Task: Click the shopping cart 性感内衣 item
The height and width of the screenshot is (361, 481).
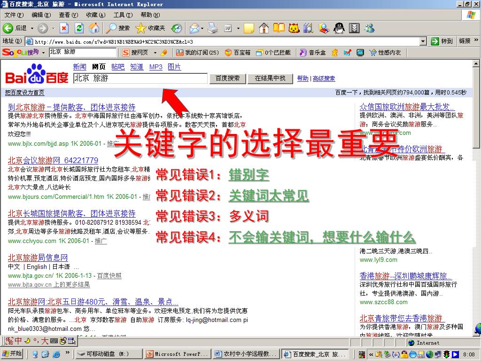Action: (385, 53)
